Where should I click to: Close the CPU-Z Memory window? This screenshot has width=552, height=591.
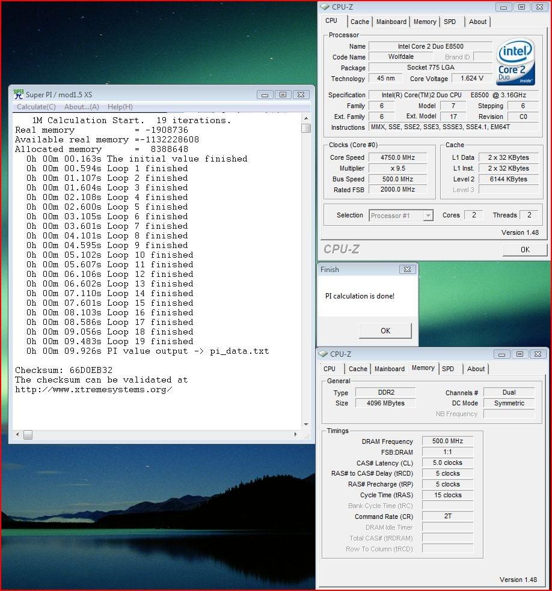tap(538, 354)
